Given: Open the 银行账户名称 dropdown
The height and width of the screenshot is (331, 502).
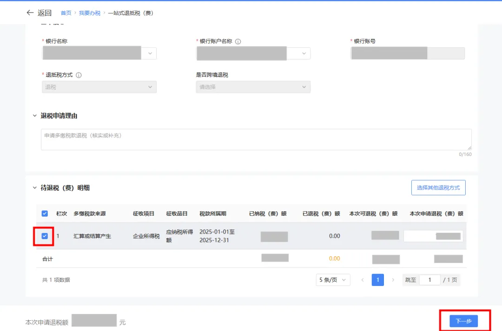Looking at the screenshot, I should click(x=253, y=53).
